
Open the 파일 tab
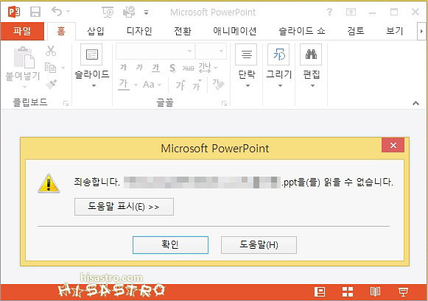coord(22,31)
